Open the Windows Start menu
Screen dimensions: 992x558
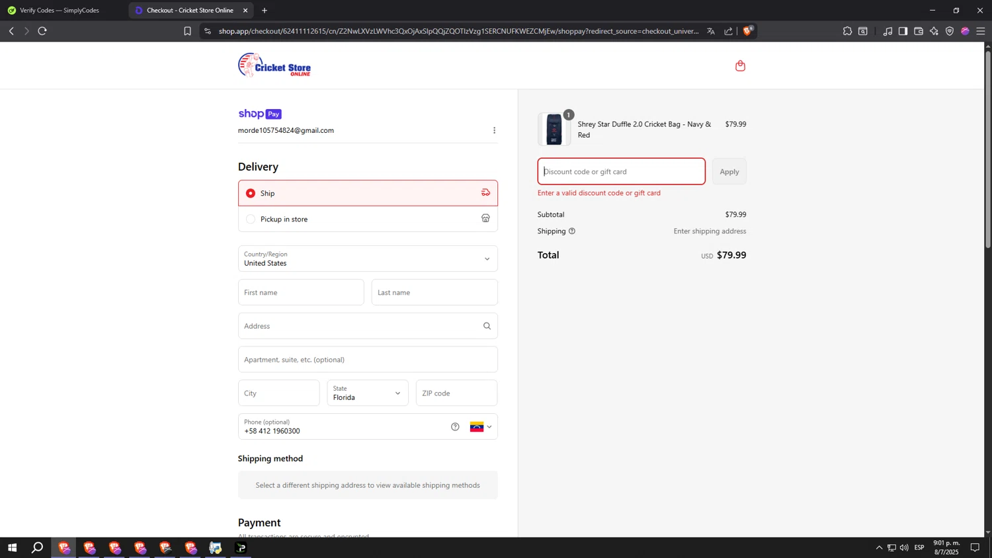point(12,547)
